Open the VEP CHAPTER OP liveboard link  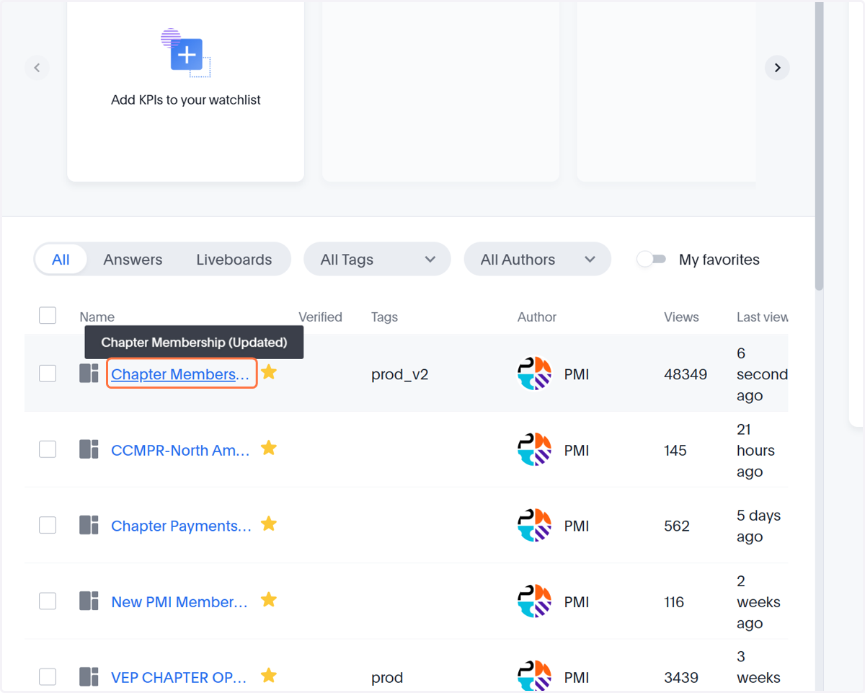point(179,677)
